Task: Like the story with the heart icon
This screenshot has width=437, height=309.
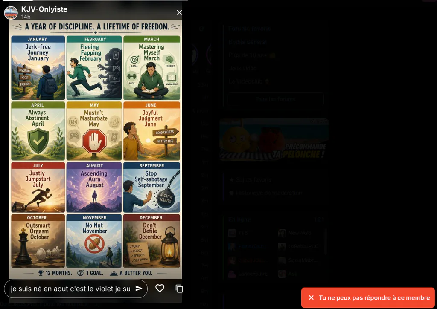Action: 160,289
